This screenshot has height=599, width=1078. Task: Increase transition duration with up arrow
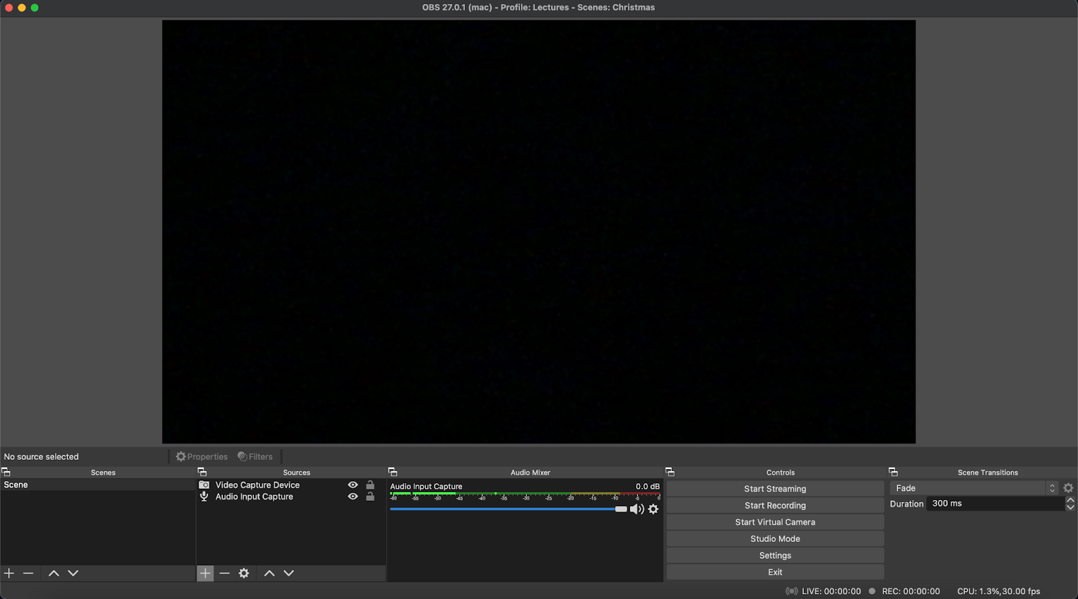point(1071,500)
